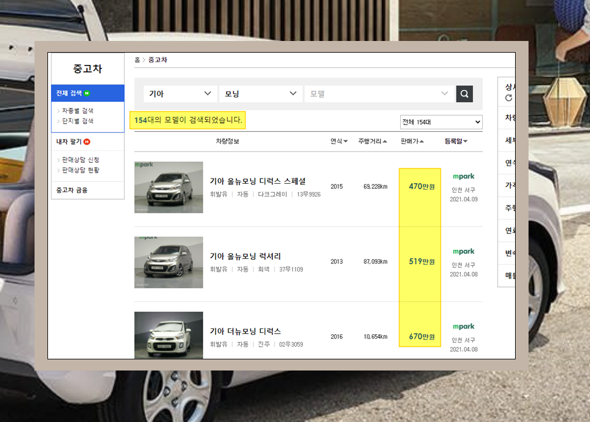Open 차종별 검색 submenu
Image resolution: width=590 pixels, height=422 pixels.
77,111
